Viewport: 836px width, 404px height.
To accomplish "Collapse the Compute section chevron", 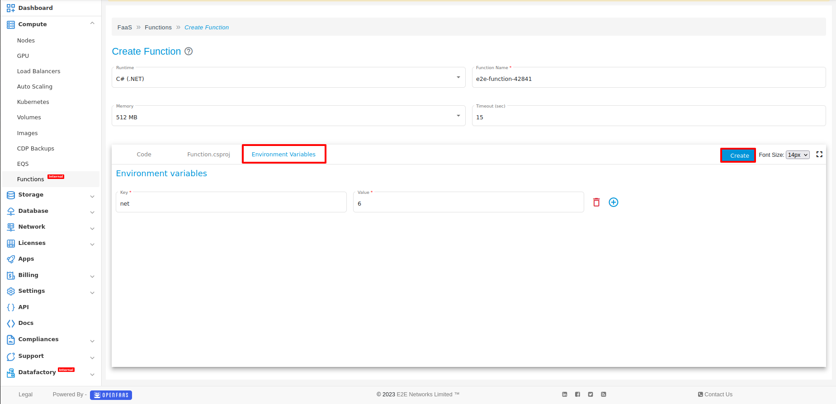I will pyautogui.click(x=92, y=23).
